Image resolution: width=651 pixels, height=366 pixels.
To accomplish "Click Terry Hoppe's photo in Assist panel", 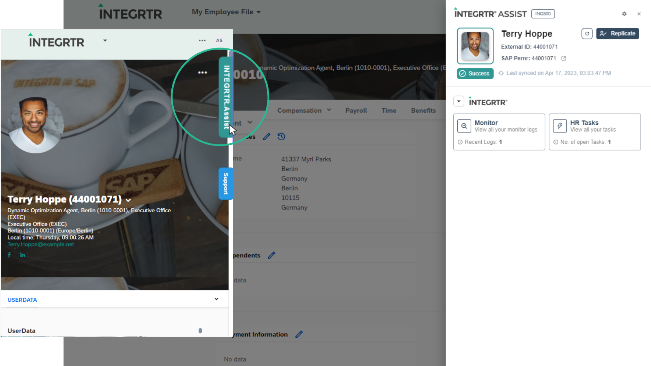I will (475, 46).
